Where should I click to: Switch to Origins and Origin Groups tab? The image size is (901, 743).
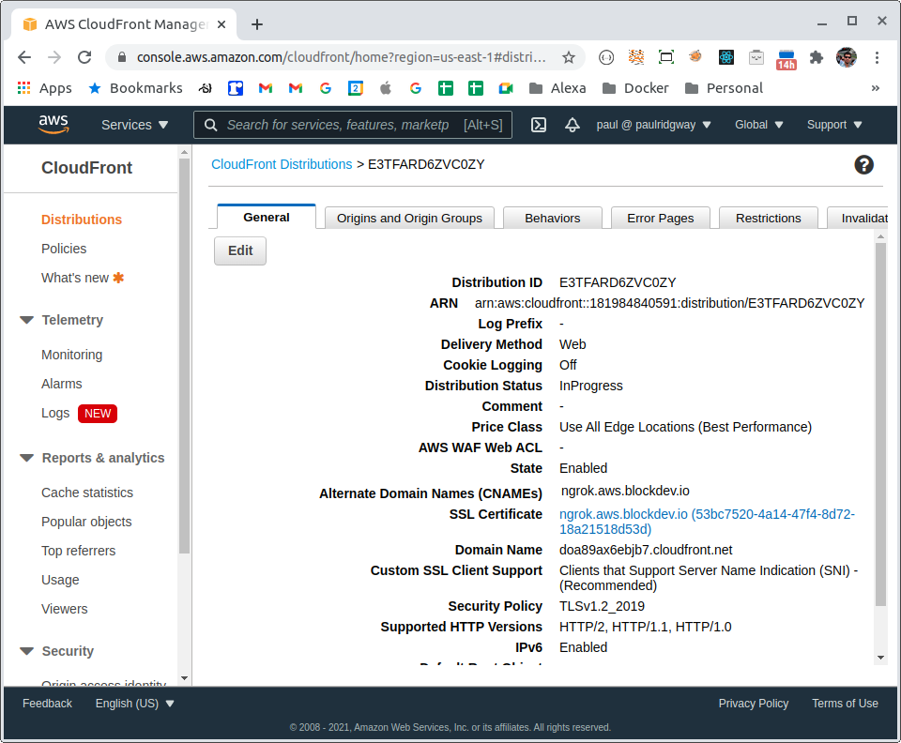(409, 219)
